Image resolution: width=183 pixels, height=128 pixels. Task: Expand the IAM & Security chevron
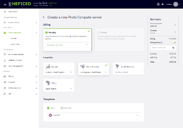pos(36,88)
